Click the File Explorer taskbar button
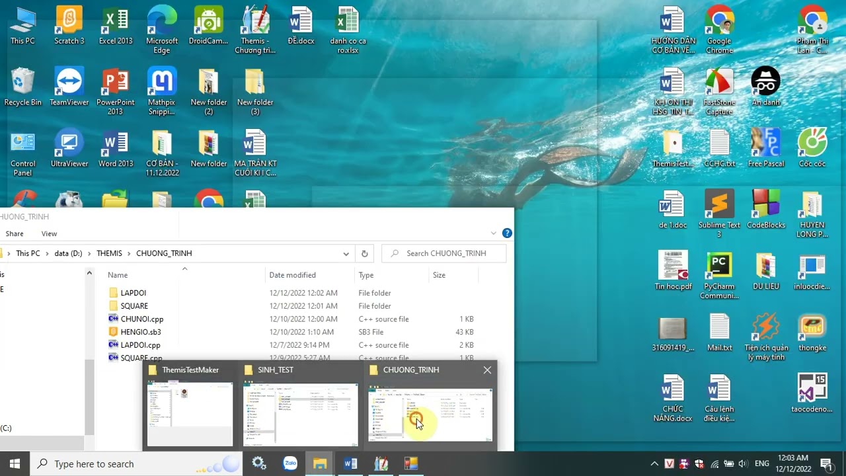Viewport: 846px width, 476px height. tap(320, 463)
